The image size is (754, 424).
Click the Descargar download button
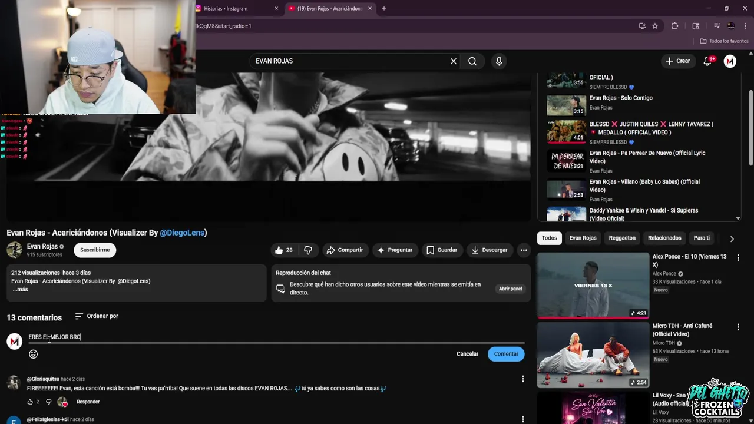tap(489, 250)
